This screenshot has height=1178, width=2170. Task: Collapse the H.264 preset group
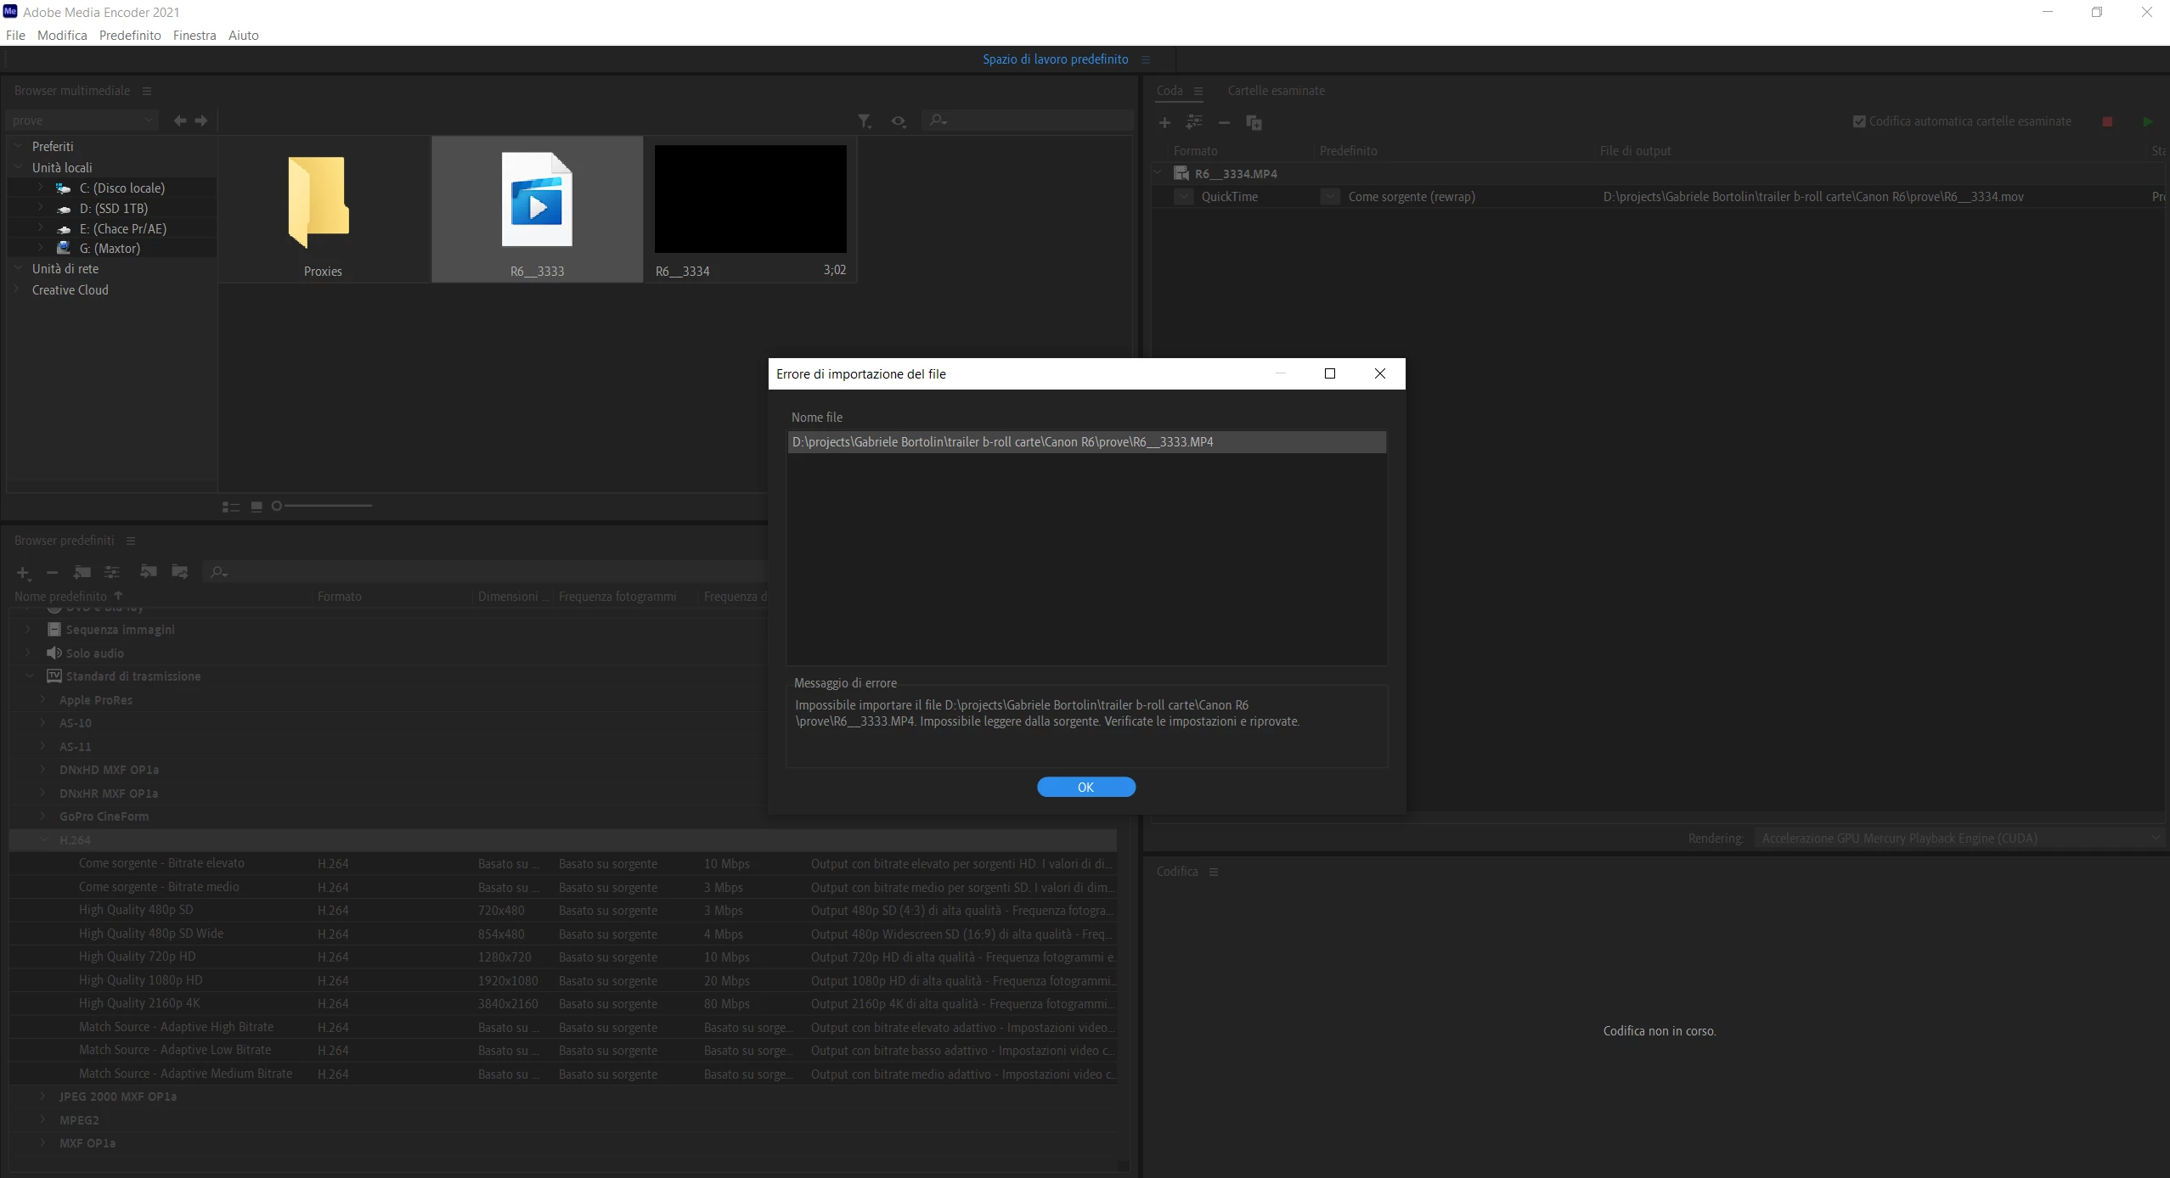(45, 839)
